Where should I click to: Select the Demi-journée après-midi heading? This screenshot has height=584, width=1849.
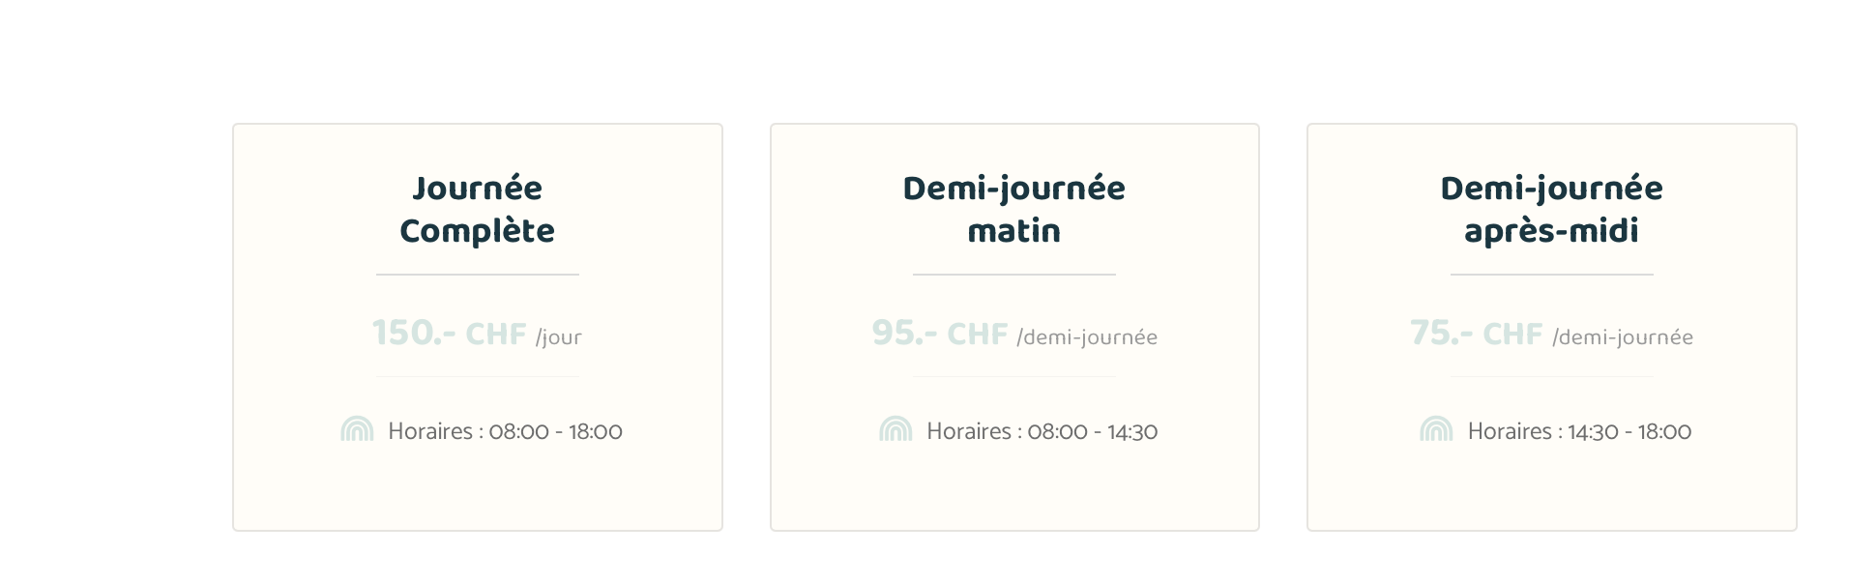[1551, 209]
